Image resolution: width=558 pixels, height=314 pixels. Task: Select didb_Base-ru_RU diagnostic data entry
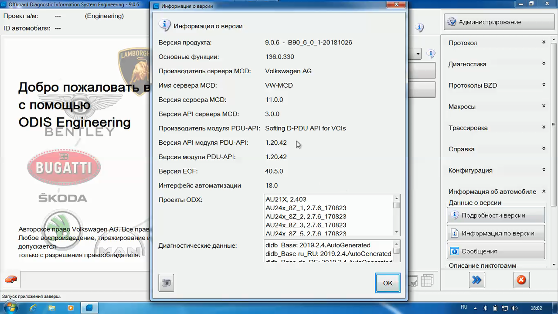(328, 254)
